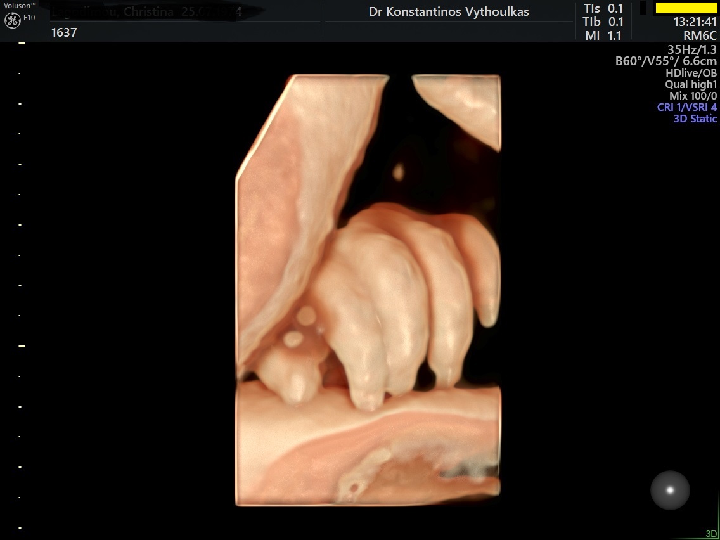Click the MI 1.1 mechanical index
This screenshot has width=720, height=540.
[603, 36]
